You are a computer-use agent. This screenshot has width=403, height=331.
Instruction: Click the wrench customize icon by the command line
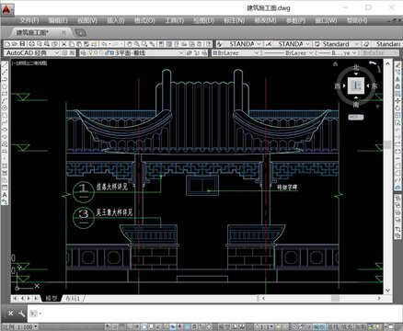pos(21,314)
